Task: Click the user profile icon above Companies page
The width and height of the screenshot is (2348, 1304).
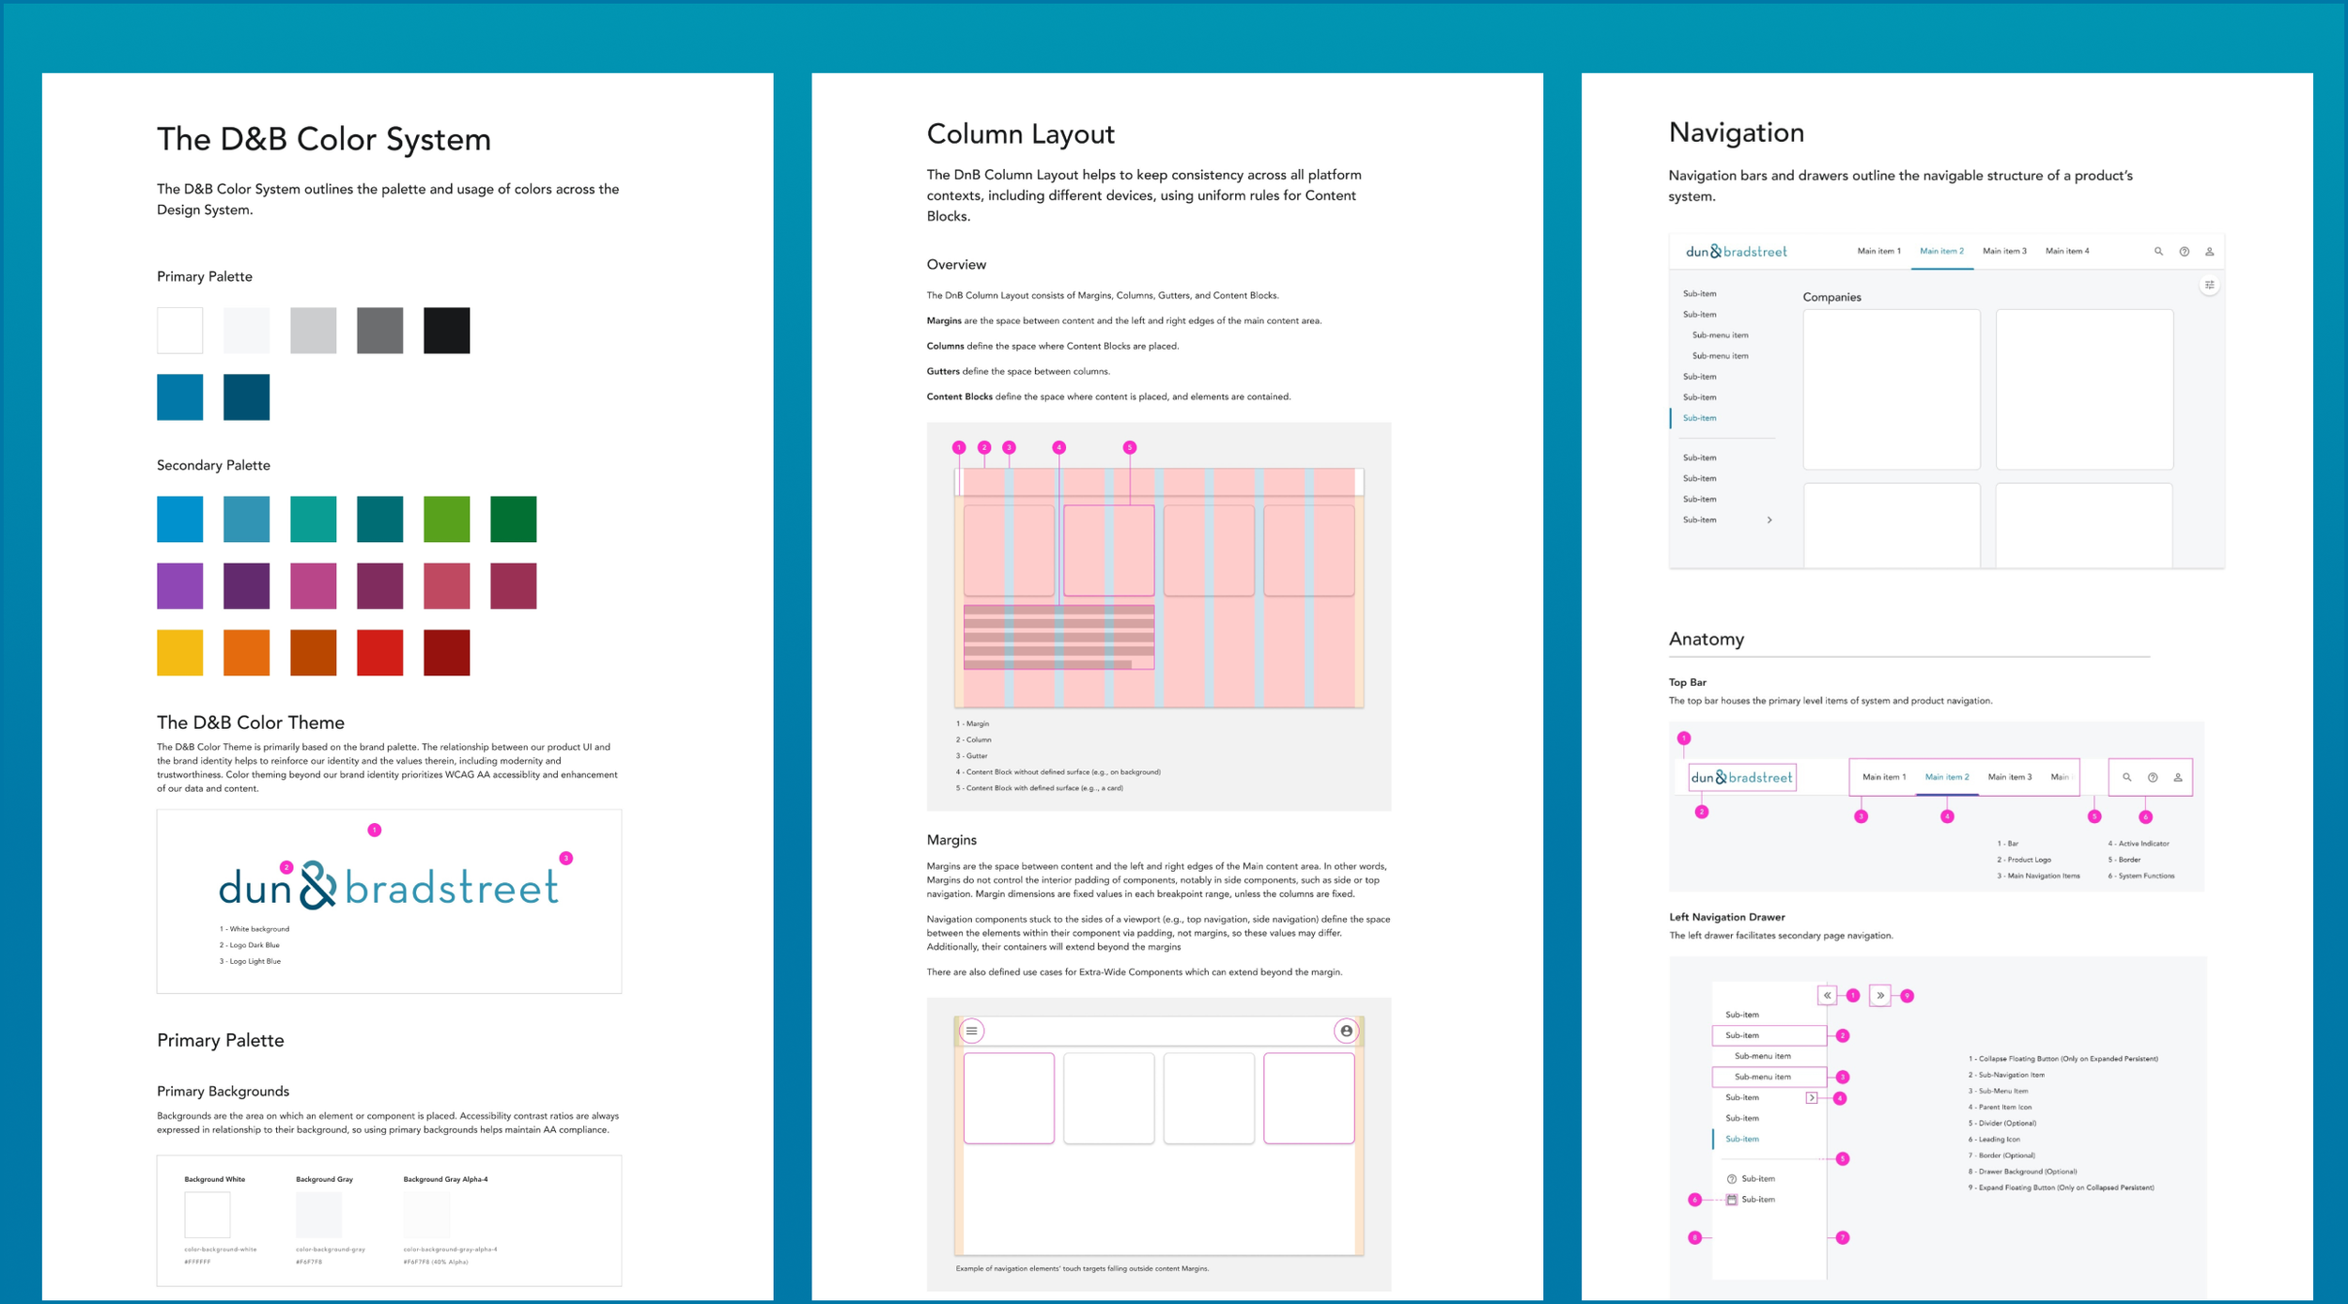Action: tap(2210, 252)
